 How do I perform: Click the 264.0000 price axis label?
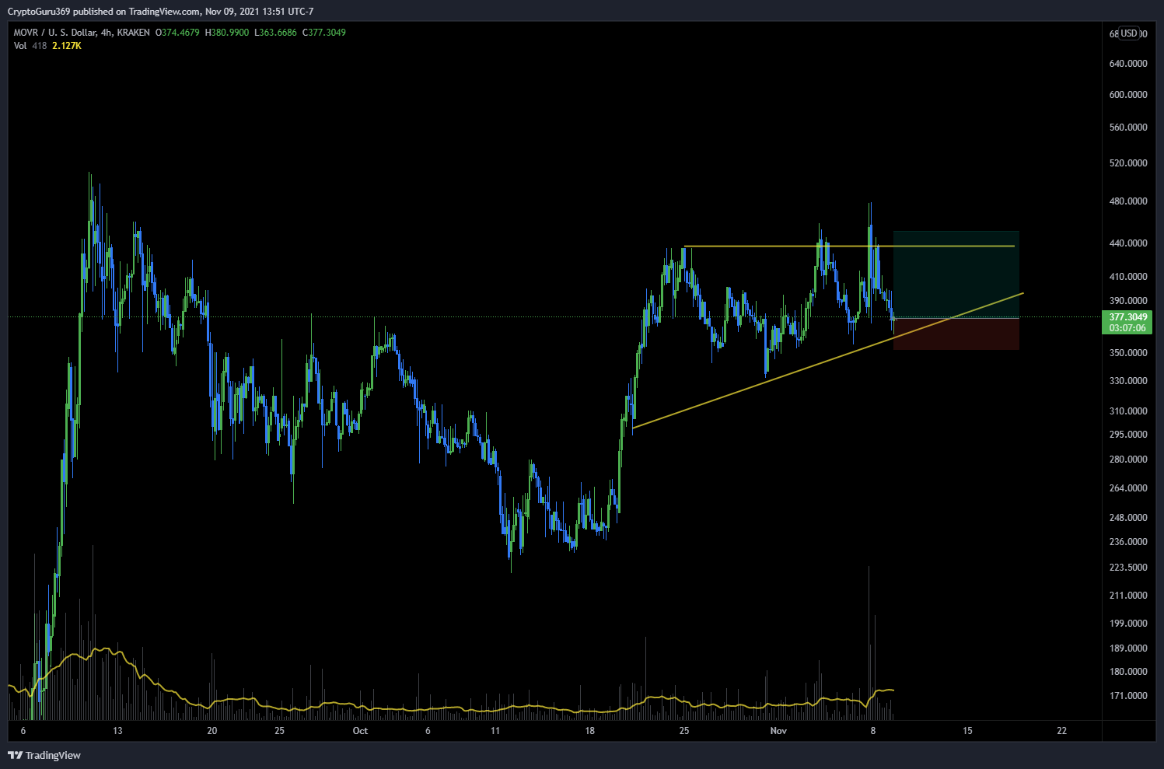pos(1128,488)
